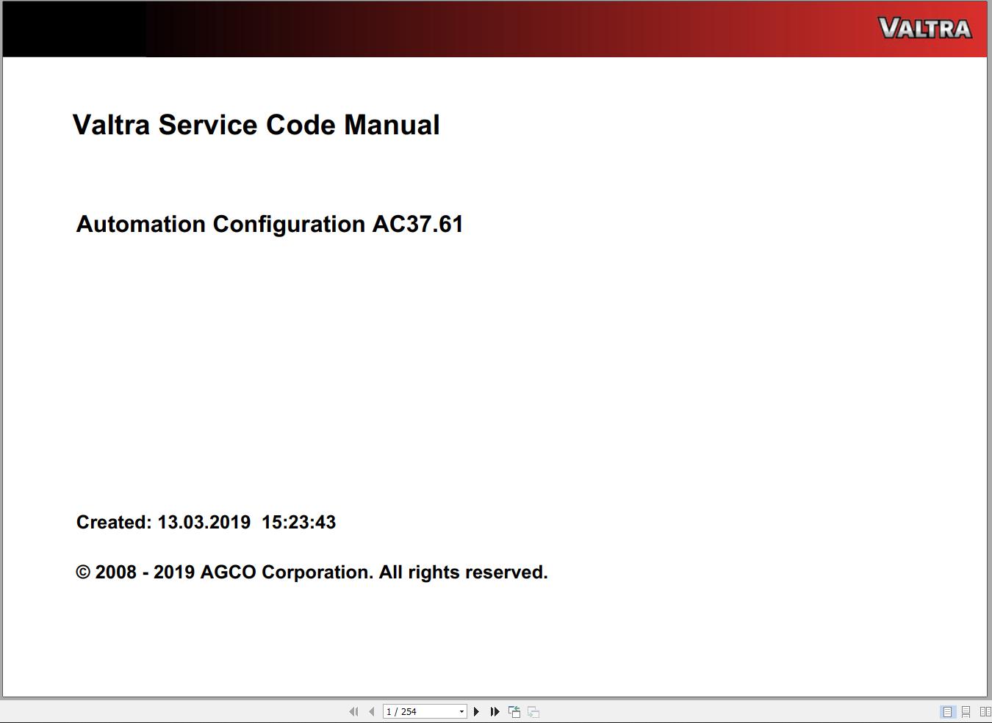Click the previous view navigation icon
Image resolution: width=992 pixels, height=723 pixels.
(514, 711)
